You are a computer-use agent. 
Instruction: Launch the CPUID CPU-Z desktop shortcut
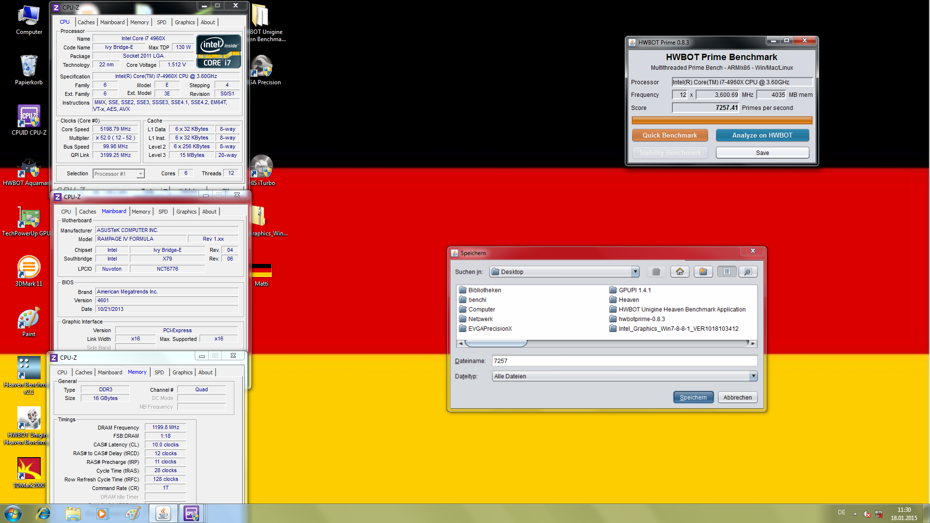tap(29, 120)
